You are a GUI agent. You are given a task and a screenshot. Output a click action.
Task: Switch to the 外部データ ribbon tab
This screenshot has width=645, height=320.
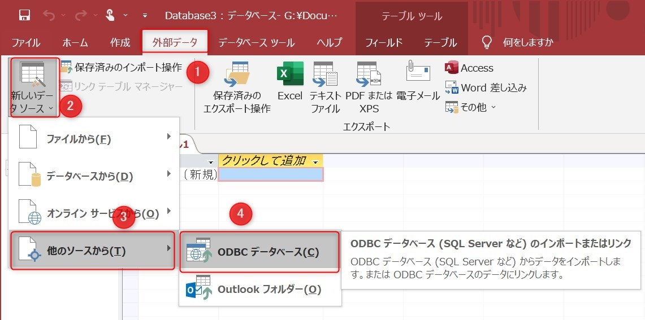point(175,42)
